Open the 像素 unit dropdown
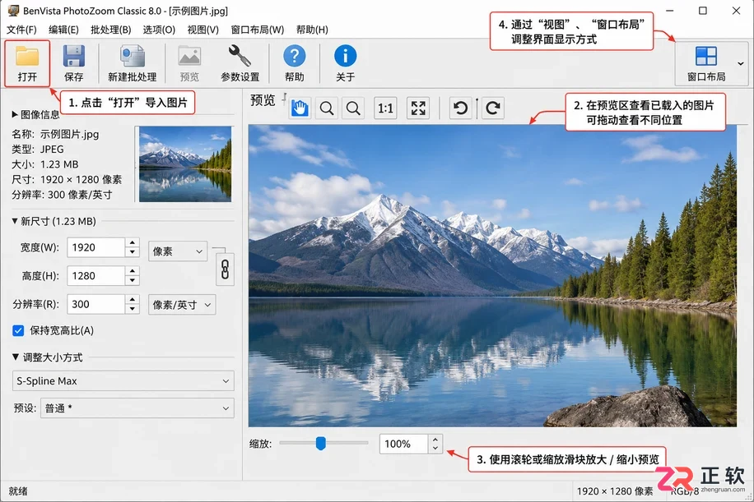The height and width of the screenshot is (502, 754). point(178,251)
